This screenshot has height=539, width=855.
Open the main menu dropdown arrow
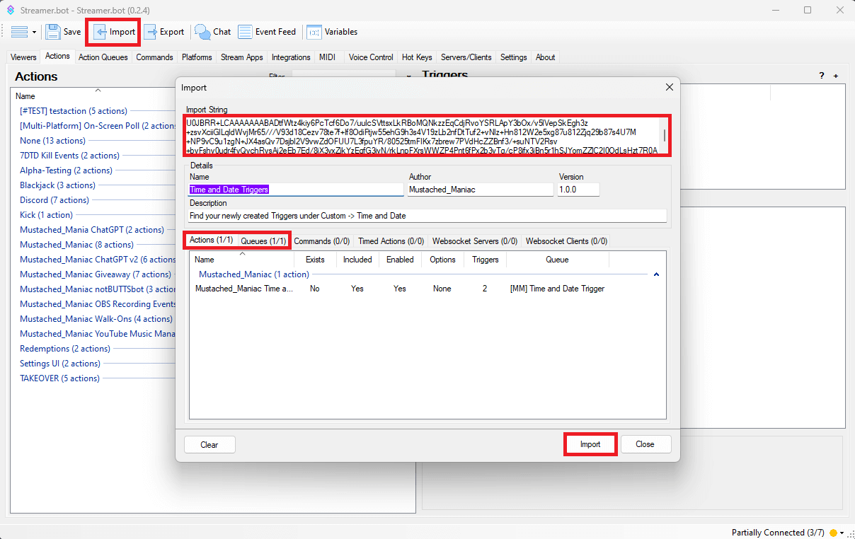coord(34,32)
